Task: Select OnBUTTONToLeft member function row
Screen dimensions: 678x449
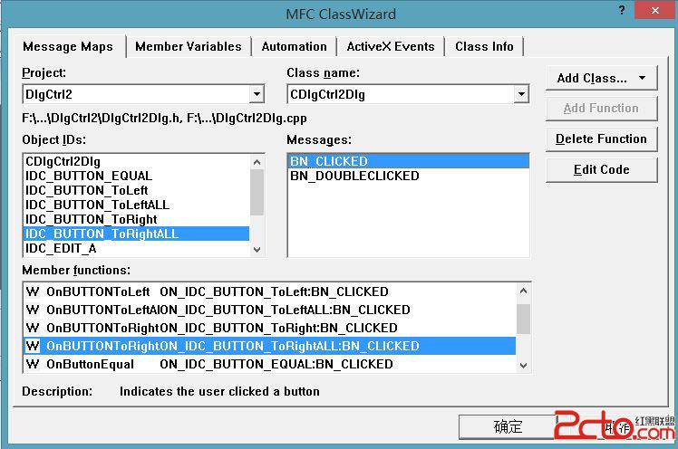Action: coord(270,291)
